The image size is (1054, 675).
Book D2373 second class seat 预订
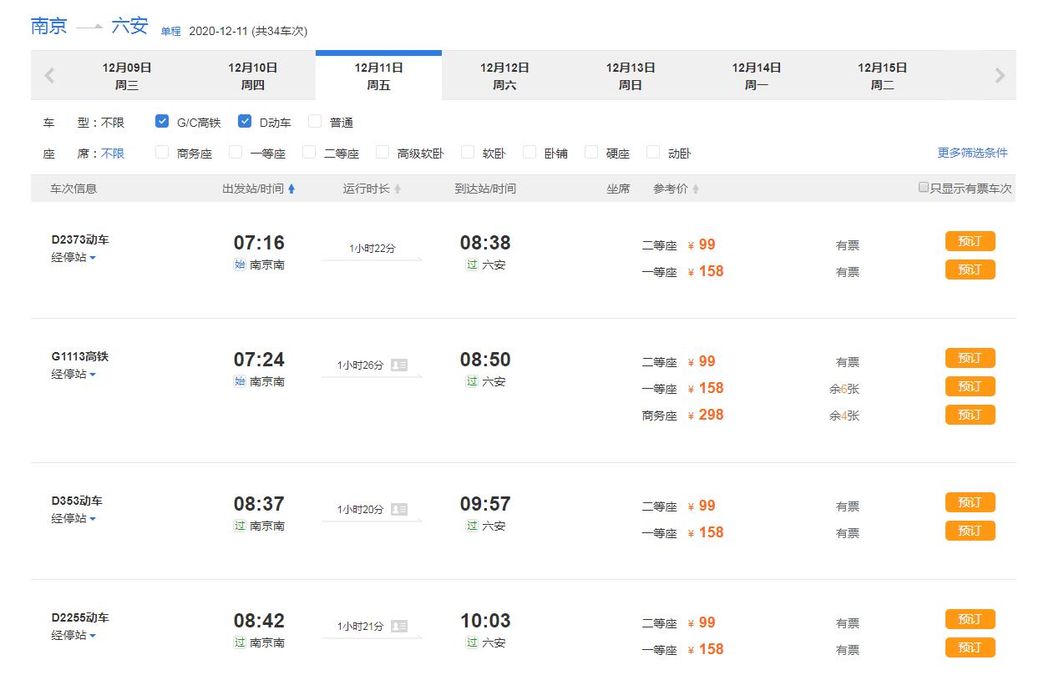point(970,242)
